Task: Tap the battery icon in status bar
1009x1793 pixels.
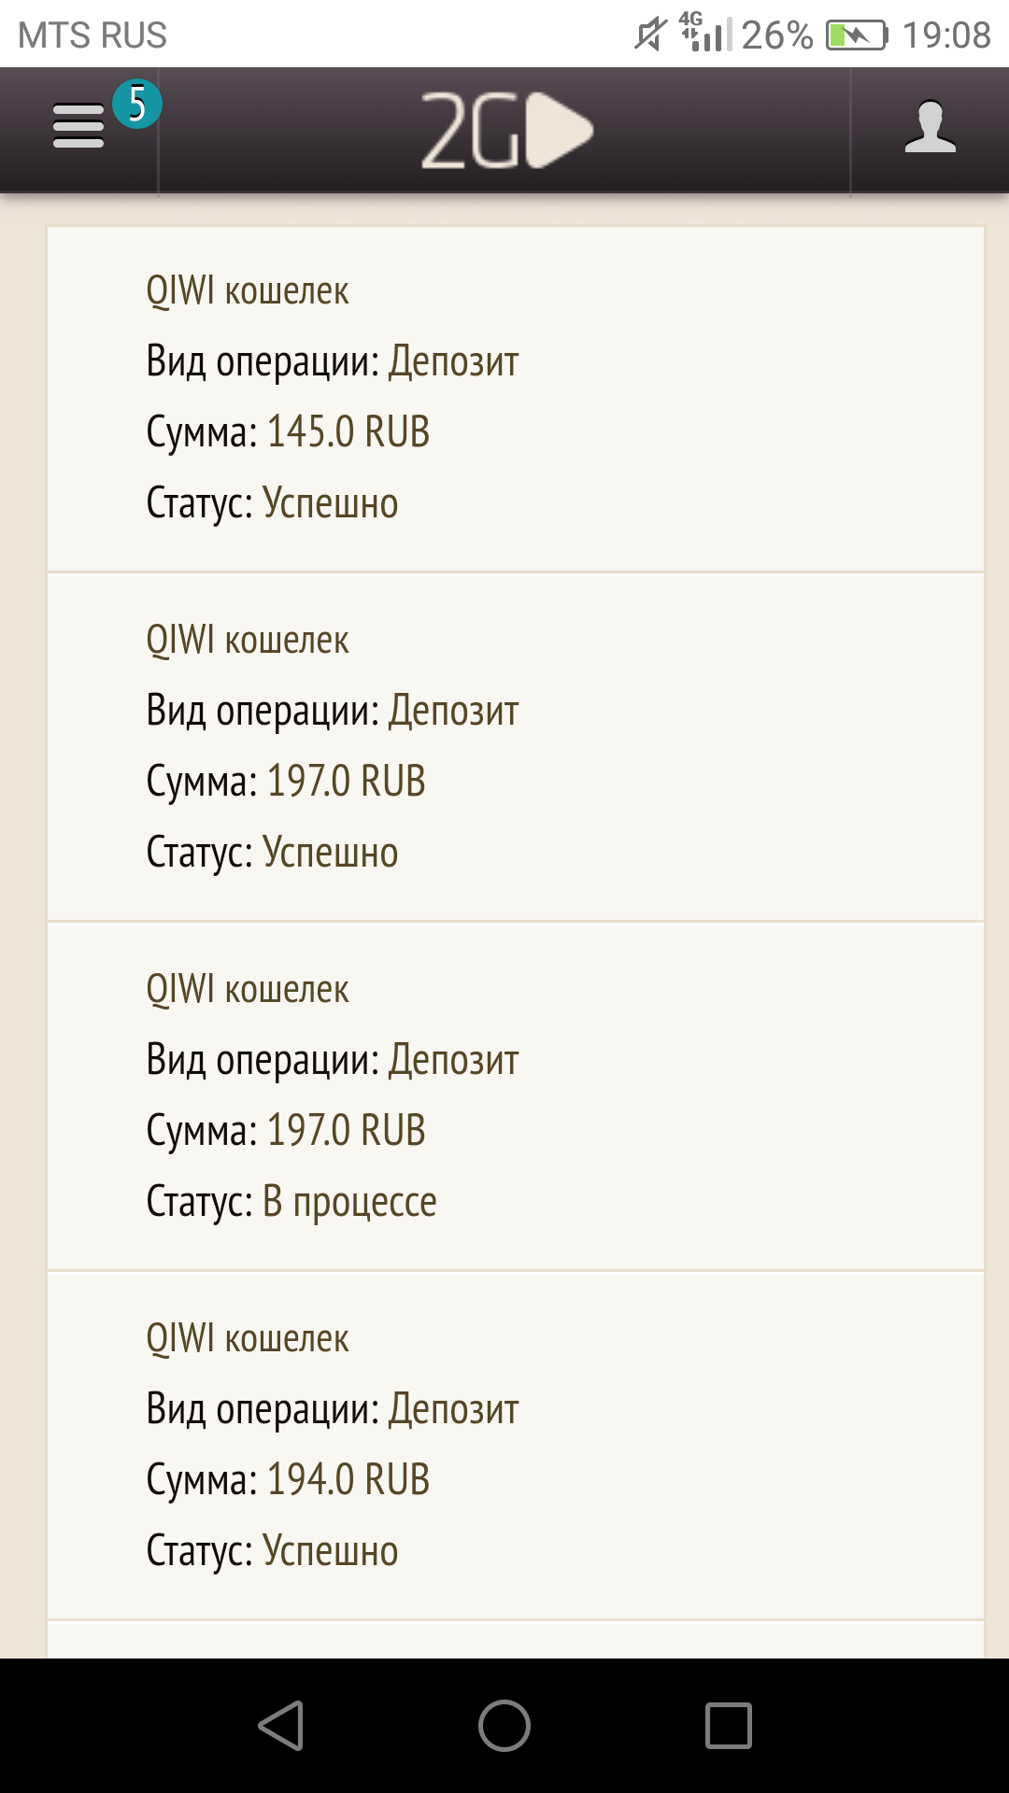Action: point(856,35)
